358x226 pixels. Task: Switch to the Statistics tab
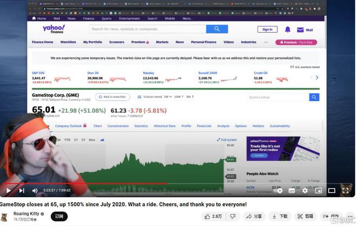click(x=141, y=126)
